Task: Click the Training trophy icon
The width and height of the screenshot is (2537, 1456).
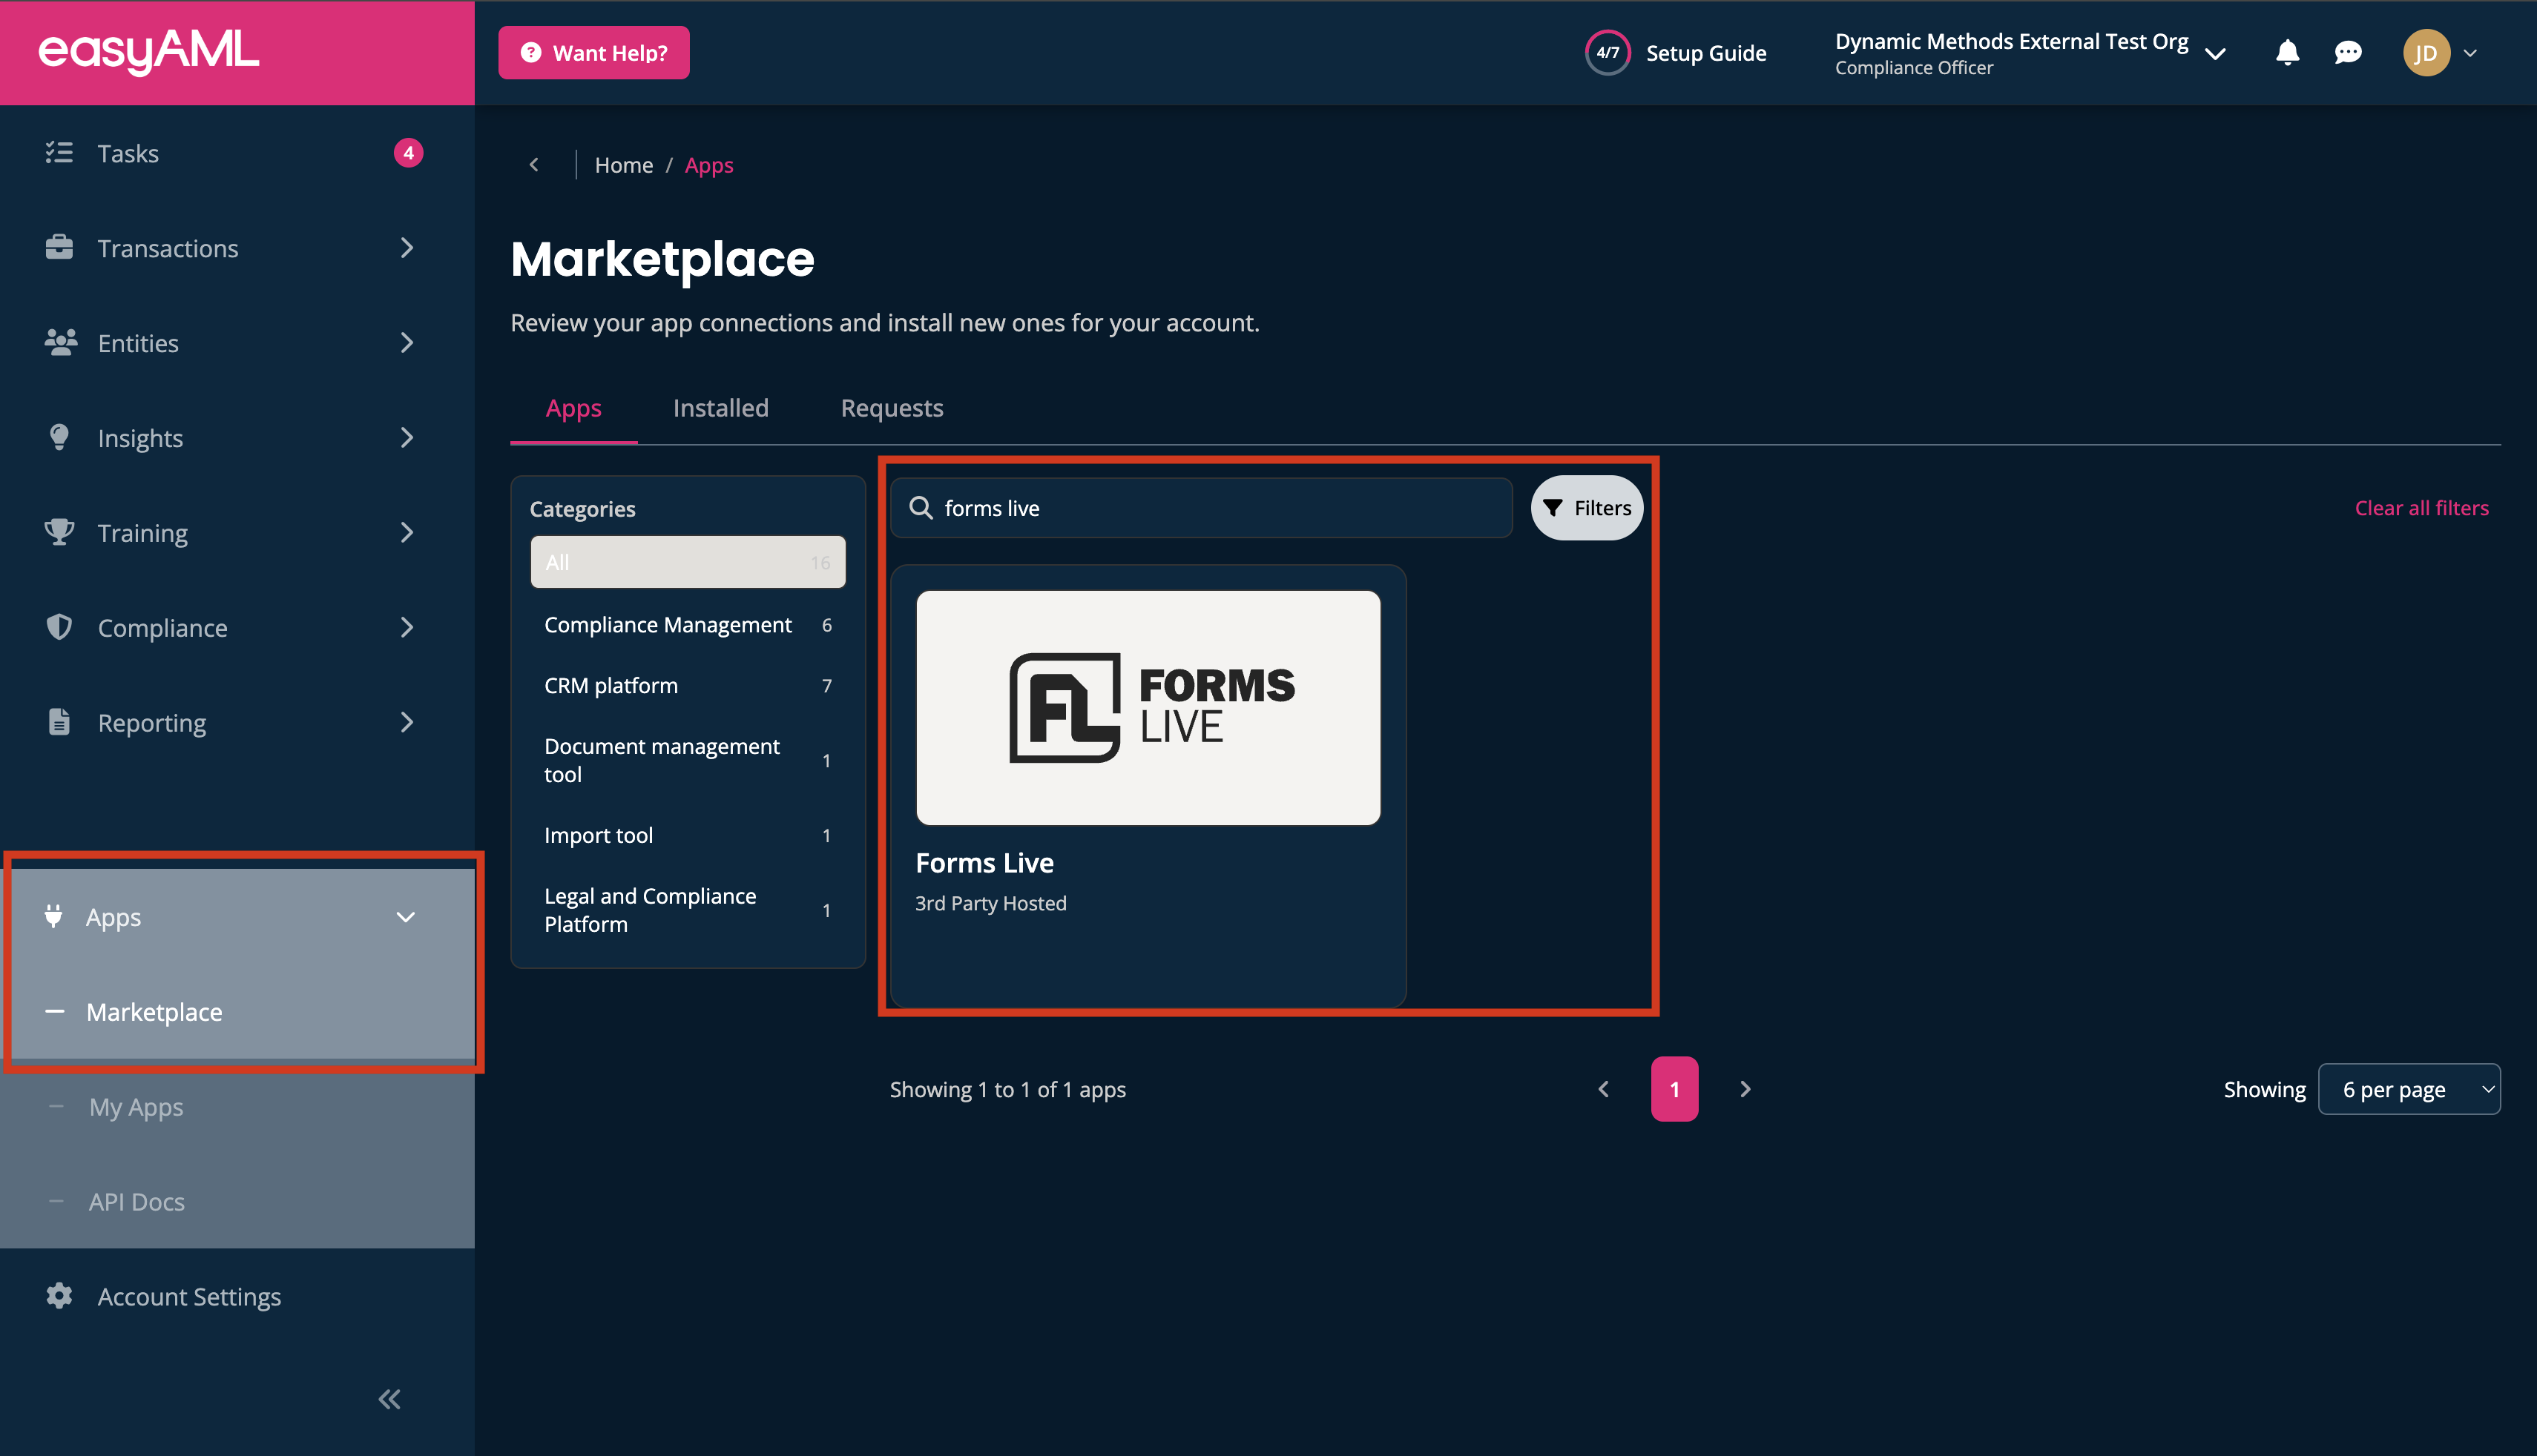Action: coord(59,532)
